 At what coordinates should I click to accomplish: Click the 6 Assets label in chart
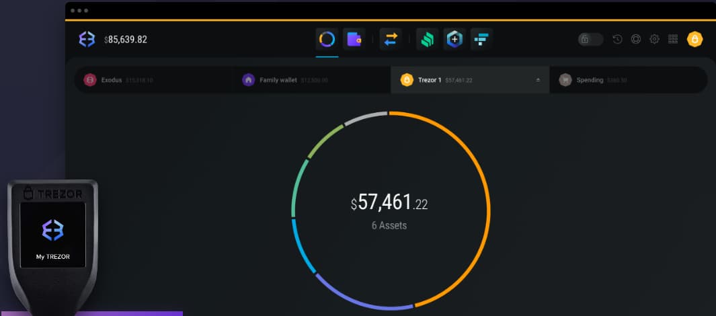click(389, 226)
